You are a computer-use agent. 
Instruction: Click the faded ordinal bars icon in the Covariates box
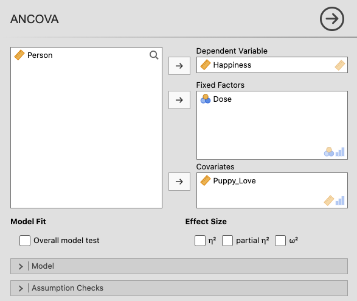click(x=340, y=200)
